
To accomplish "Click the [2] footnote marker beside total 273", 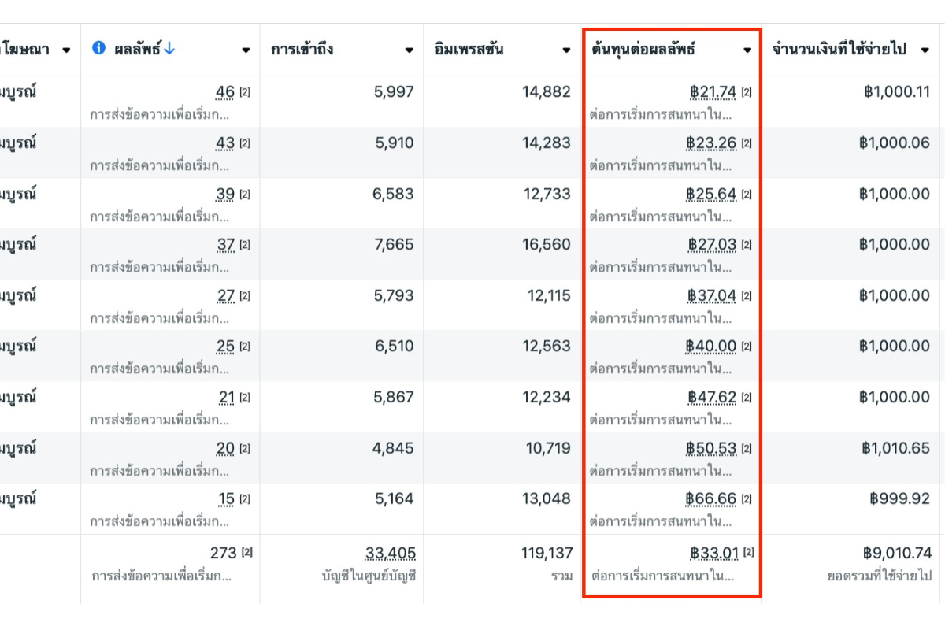I will click(x=247, y=554).
